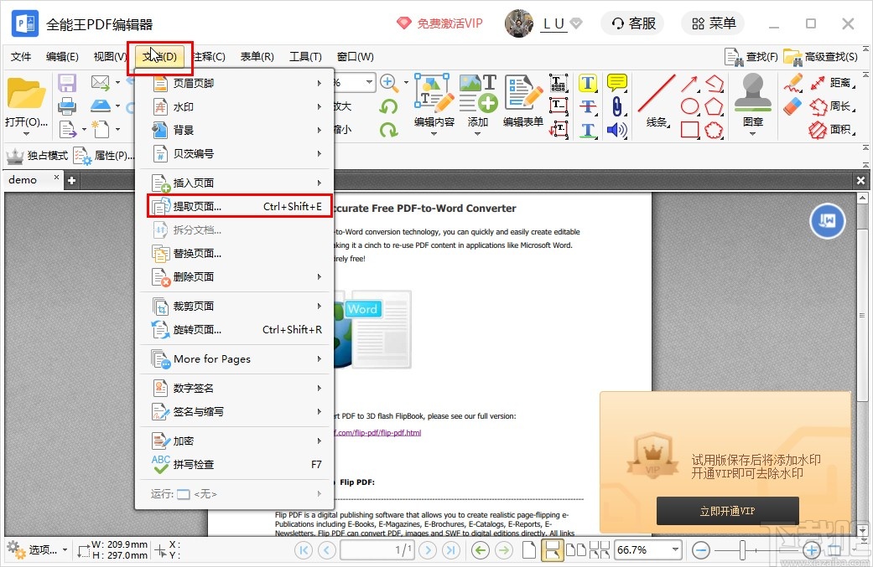Image resolution: width=873 pixels, height=567 pixels.
Task: Click the page number input field
Action: (377, 550)
